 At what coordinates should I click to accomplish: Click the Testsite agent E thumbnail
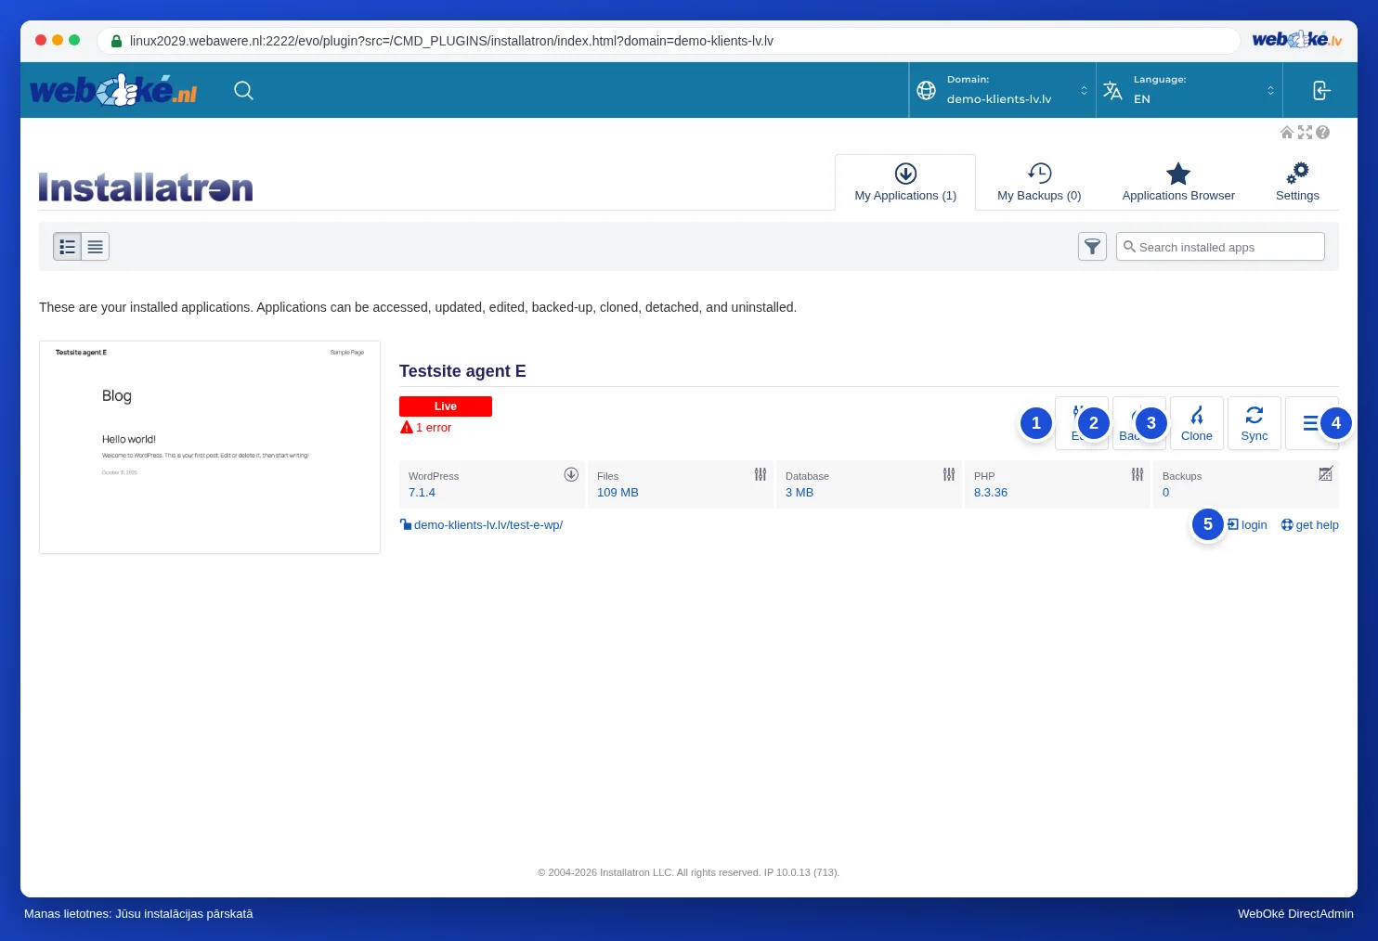click(x=210, y=447)
